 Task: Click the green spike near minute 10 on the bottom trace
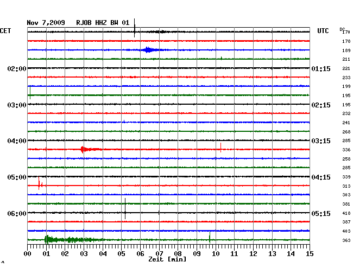click(210, 238)
